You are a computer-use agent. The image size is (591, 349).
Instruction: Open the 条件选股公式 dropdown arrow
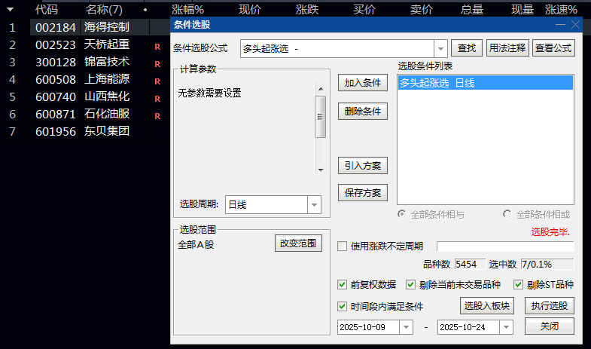point(440,49)
